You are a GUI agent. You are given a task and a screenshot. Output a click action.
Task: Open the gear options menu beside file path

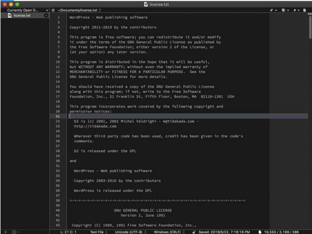click(53, 10)
